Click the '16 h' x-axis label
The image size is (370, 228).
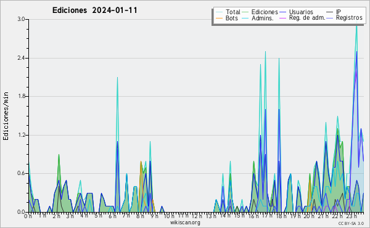tap(253, 216)
